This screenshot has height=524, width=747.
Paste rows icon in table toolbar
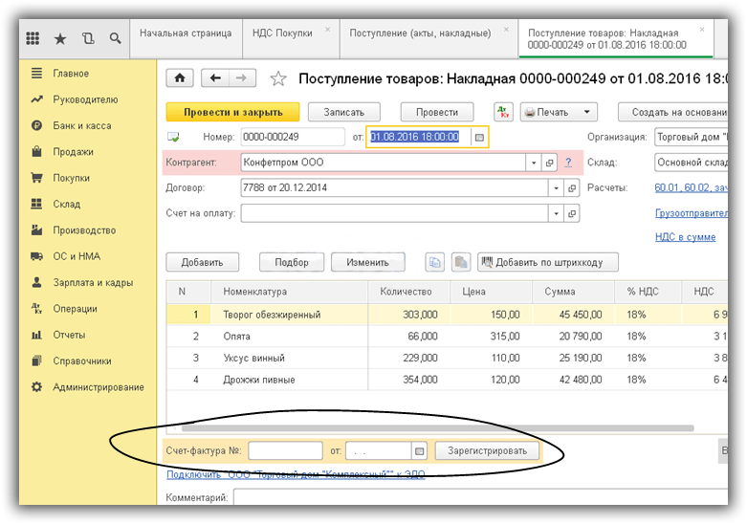coord(461,262)
